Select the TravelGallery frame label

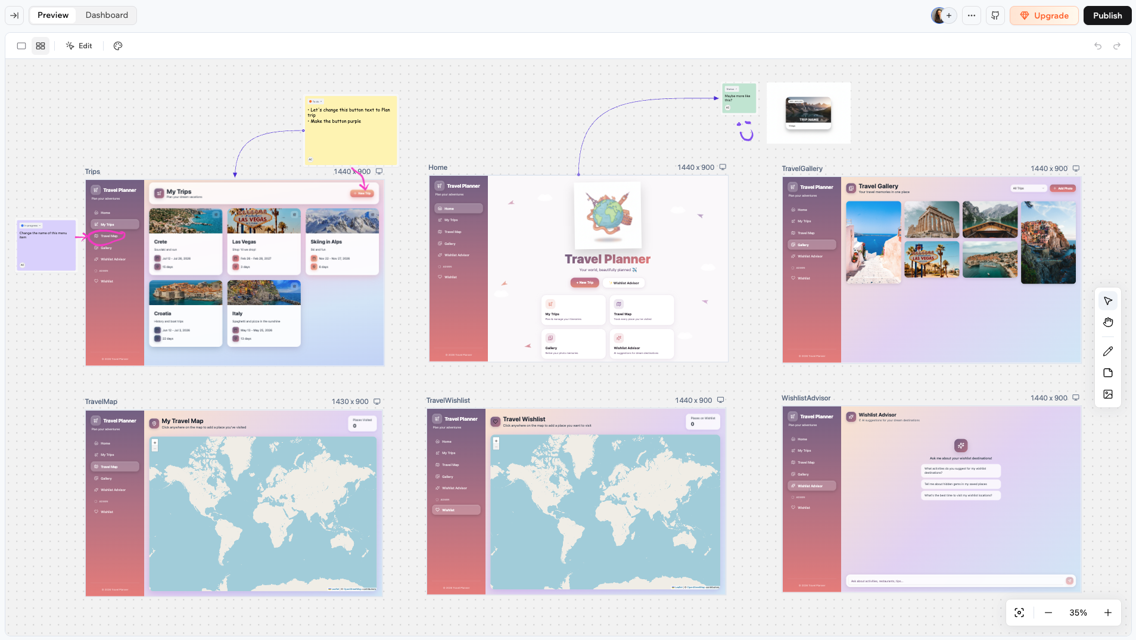click(802, 169)
